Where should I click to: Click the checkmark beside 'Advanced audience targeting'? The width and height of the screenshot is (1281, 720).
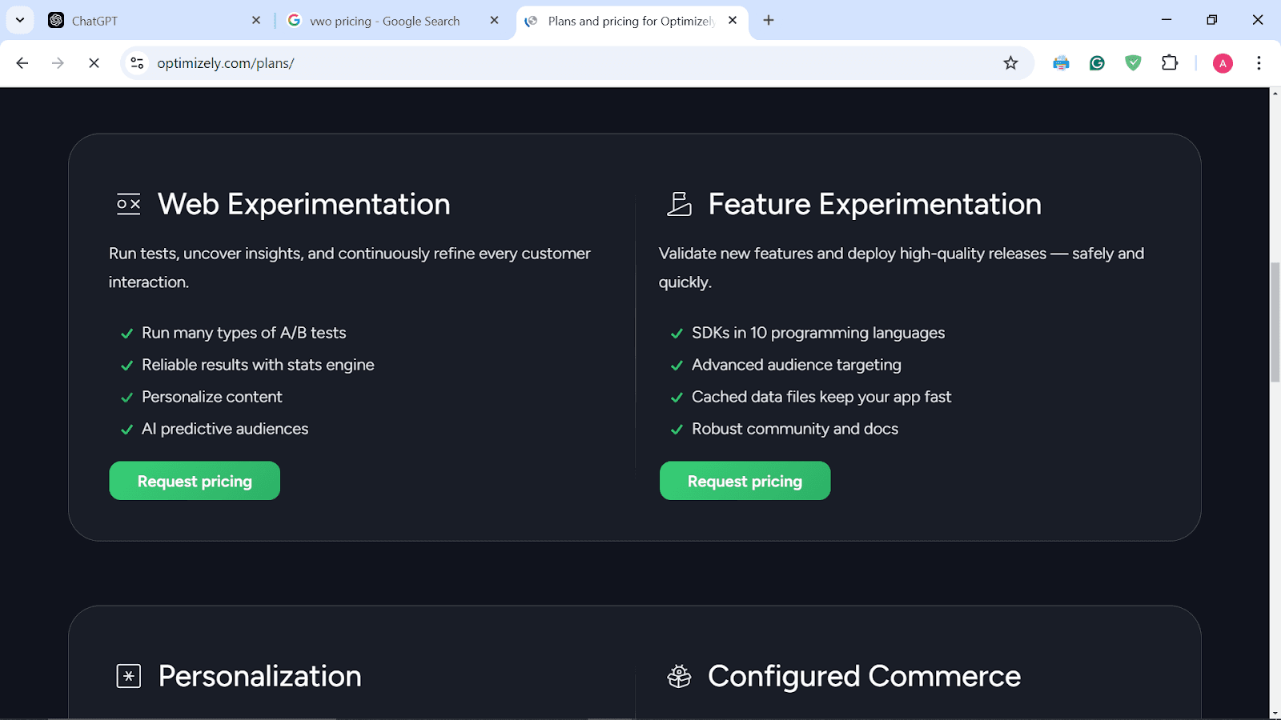pos(677,366)
